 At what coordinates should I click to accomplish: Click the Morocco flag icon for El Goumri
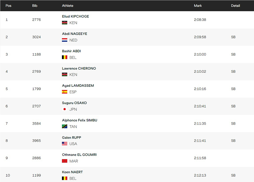tap(64, 161)
